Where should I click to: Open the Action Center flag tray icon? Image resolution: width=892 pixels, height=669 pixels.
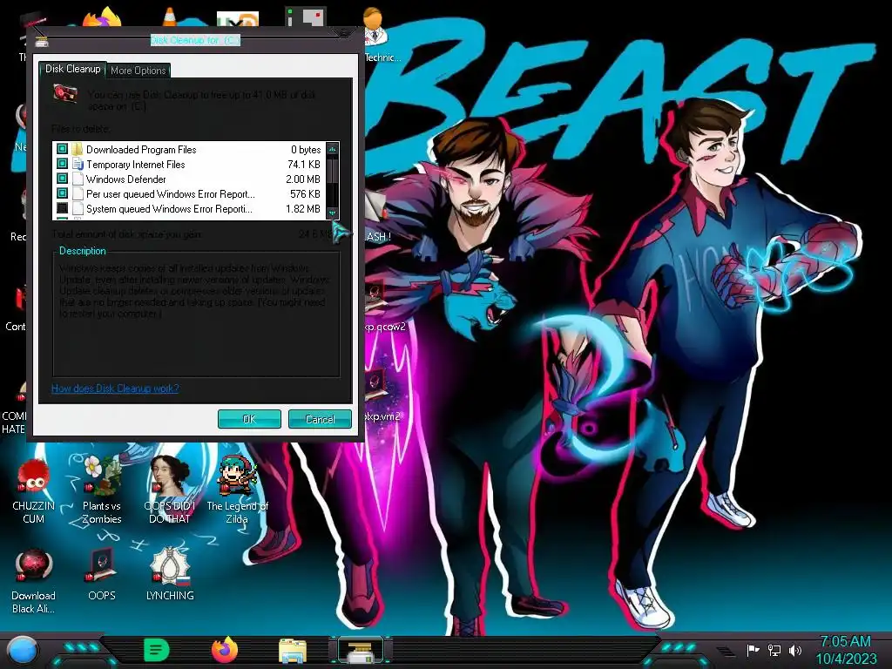pyautogui.click(x=753, y=650)
